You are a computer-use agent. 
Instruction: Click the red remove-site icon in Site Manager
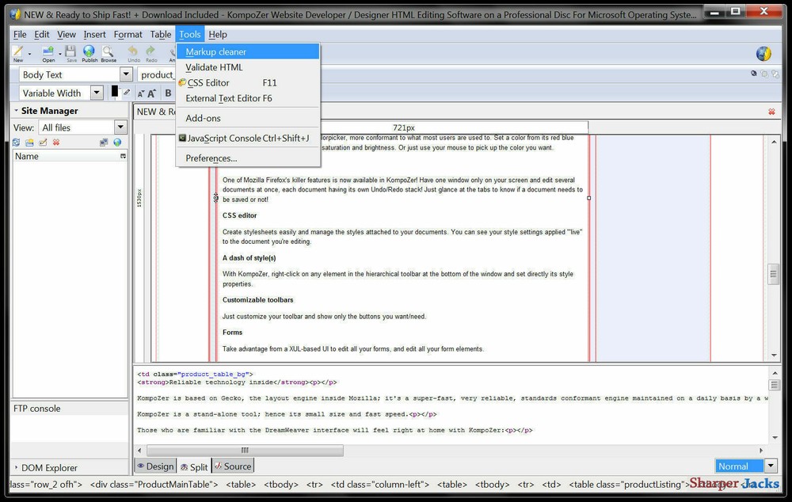[x=55, y=142]
